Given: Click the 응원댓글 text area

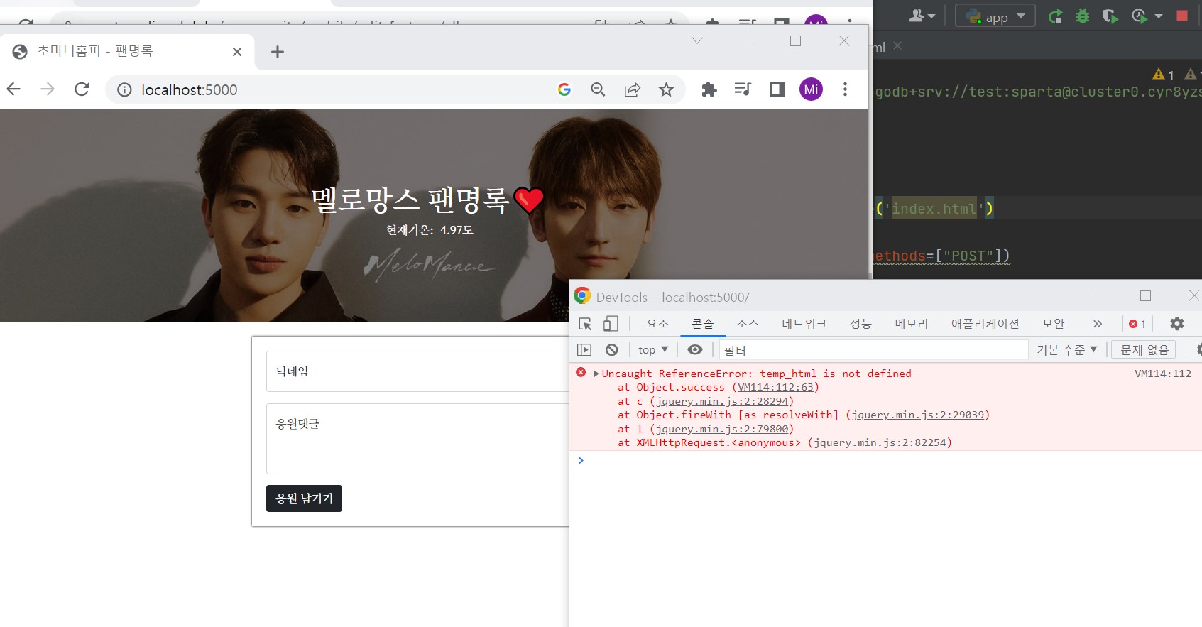Looking at the screenshot, I should (417, 439).
